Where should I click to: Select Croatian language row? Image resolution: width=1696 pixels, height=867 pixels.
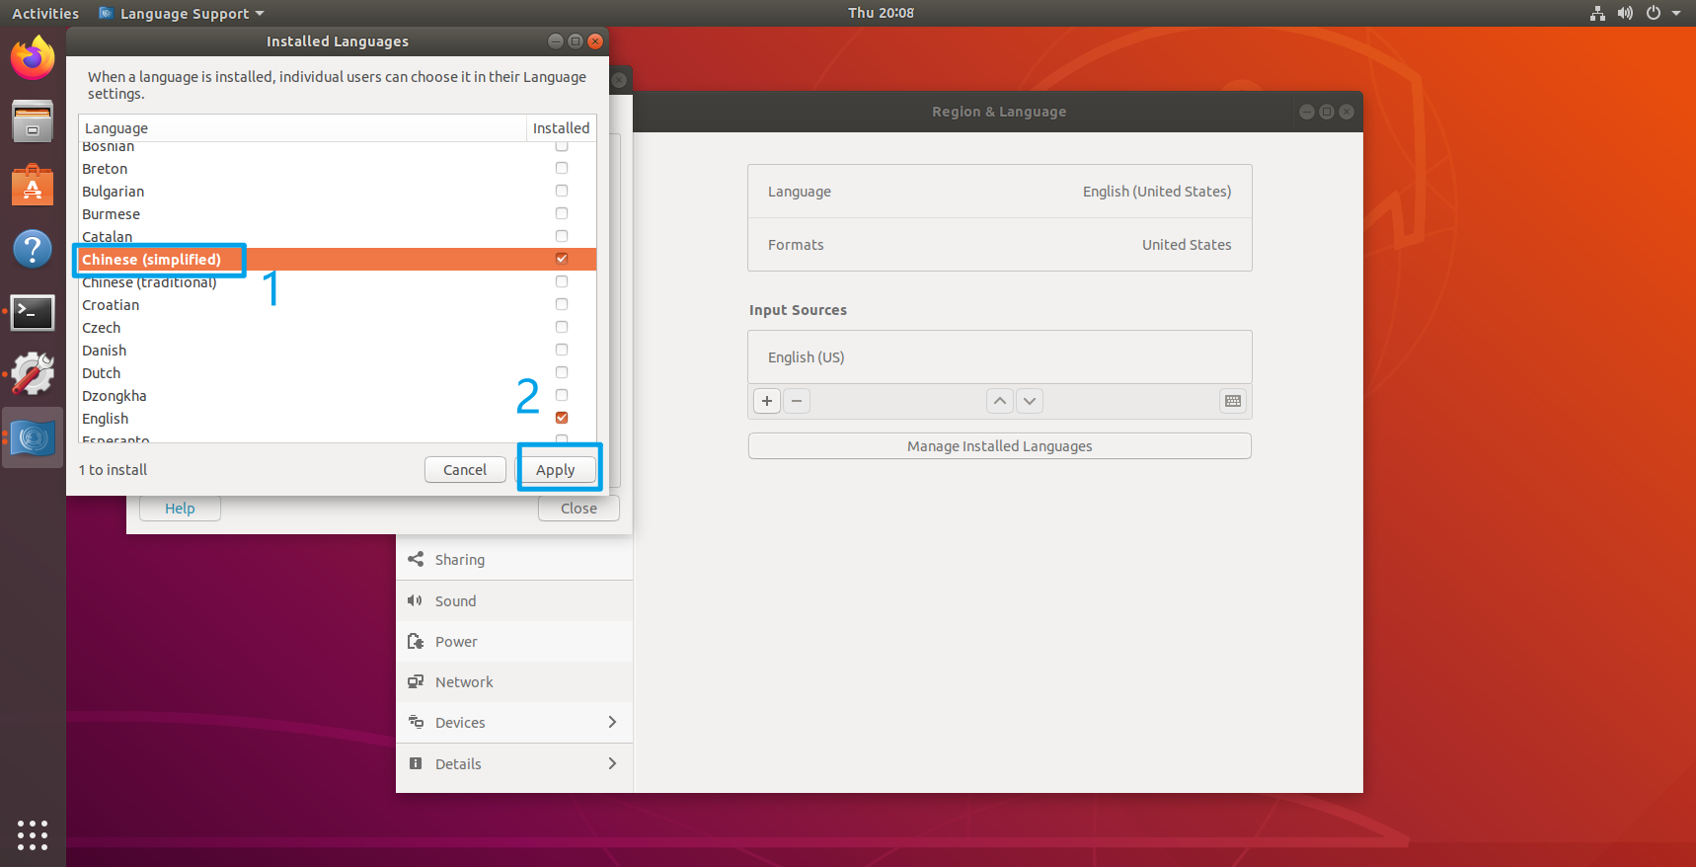tap(338, 304)
